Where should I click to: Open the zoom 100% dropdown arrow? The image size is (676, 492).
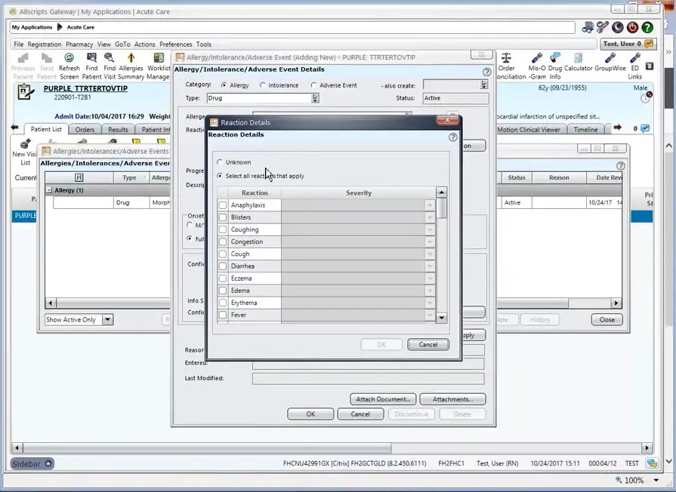656,480
